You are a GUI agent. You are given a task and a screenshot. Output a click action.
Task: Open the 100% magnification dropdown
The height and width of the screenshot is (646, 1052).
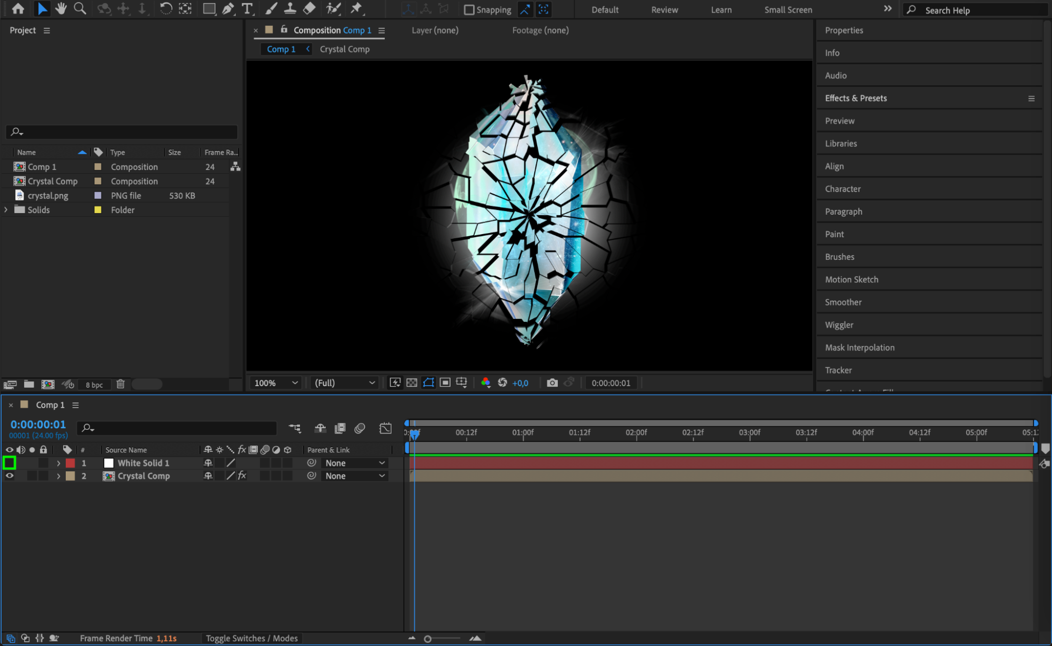coord(276,383)
